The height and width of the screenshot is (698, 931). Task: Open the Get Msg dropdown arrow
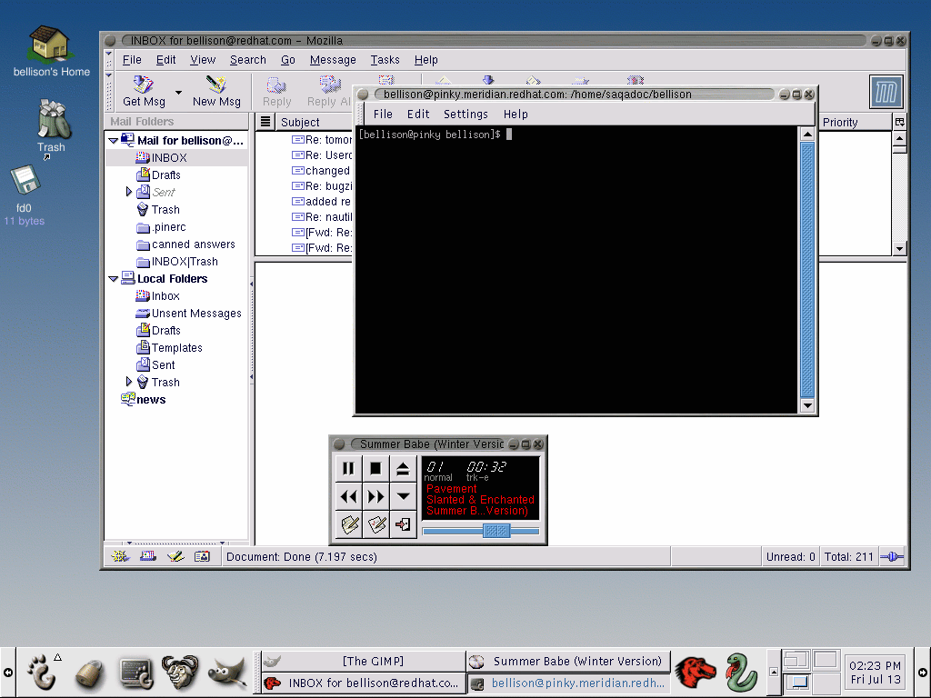click(x=178, y=93)
